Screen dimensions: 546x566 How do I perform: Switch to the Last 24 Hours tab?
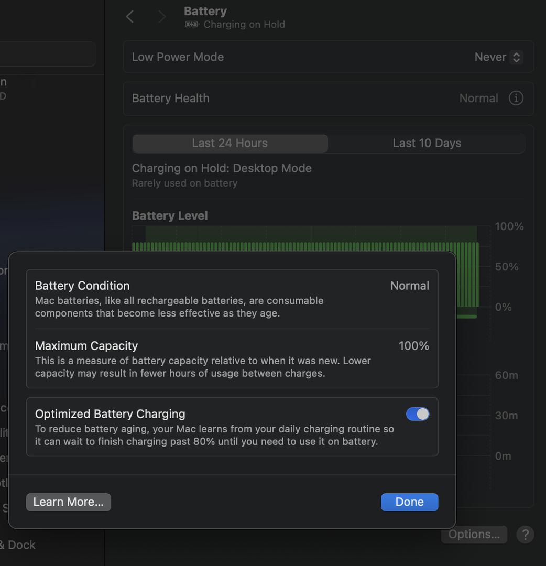pos(230,143)
